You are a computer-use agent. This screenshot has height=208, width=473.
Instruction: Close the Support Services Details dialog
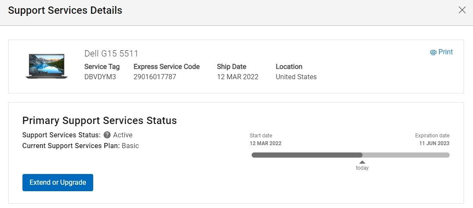tap(462, 10)
